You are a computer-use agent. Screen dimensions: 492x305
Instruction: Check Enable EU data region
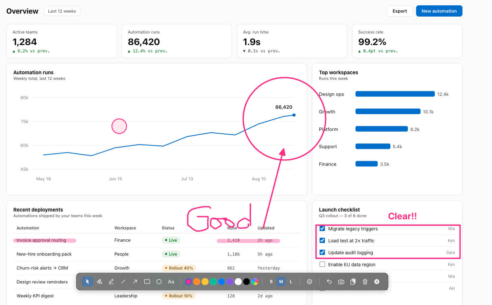[322, 264]
